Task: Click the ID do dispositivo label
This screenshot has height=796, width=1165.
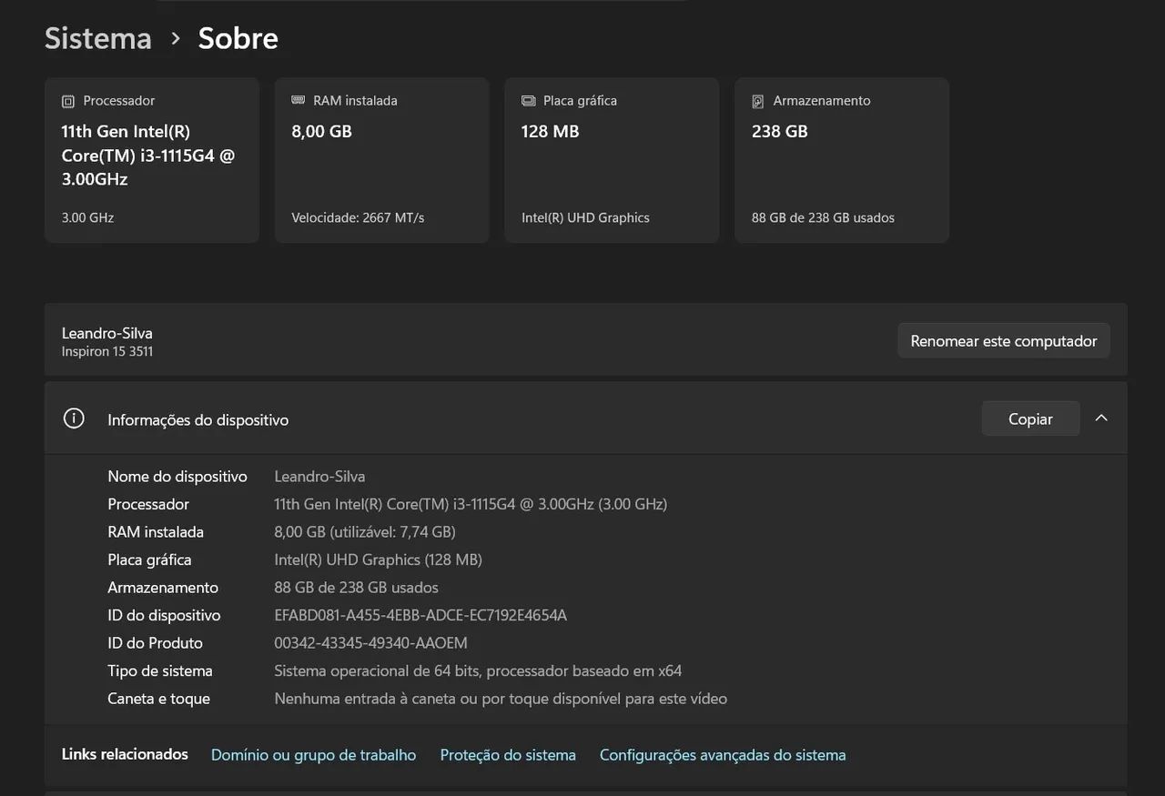Action: click(164, 615)
